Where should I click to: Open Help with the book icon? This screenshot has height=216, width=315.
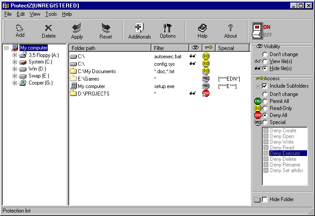[x=202, y=31]
